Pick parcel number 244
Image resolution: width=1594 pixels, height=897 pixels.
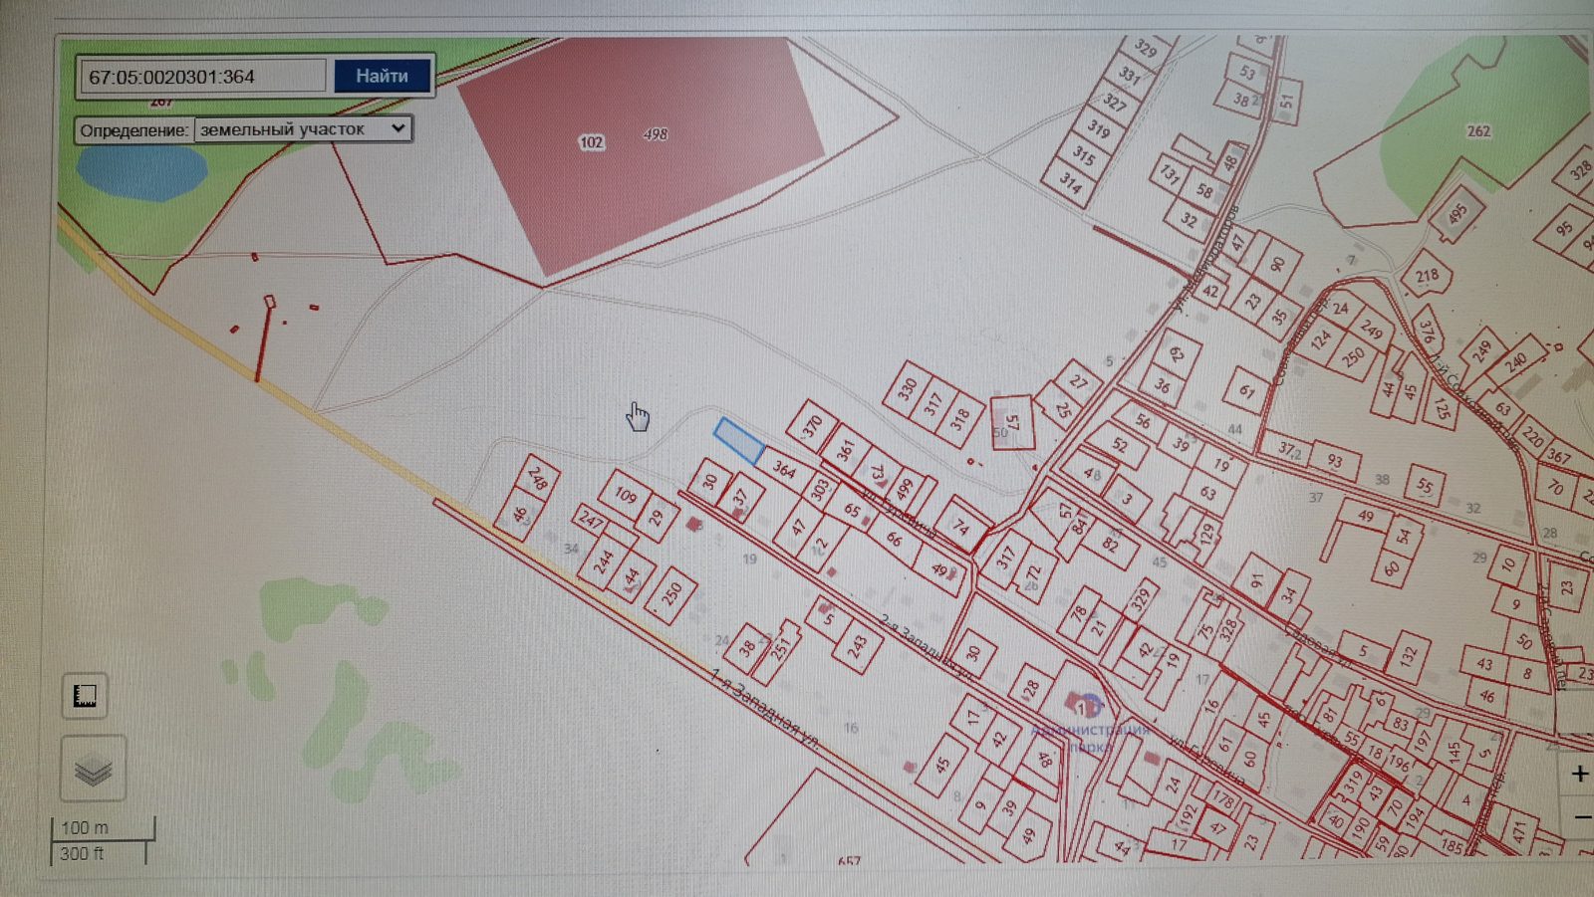(603, 563)
